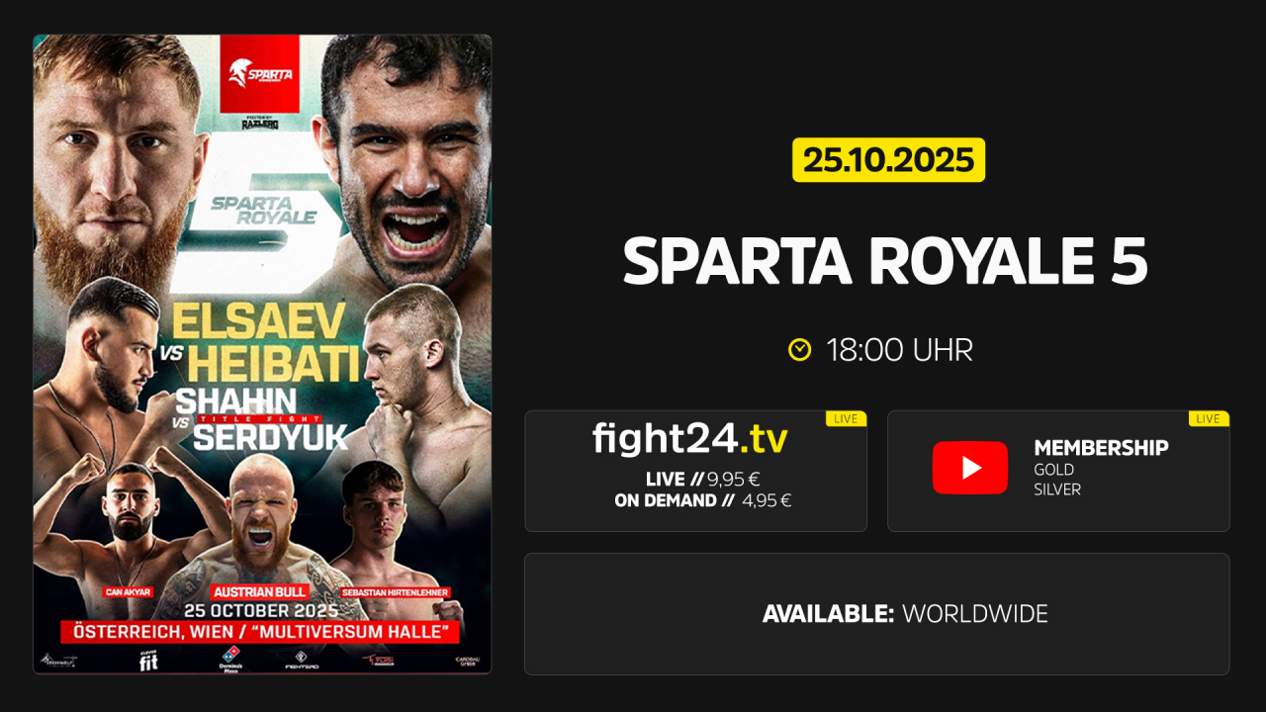Viewport: 1266px width, 712px height.
Task: Click the yellow 25.10.2025 date badge
Action: point(888,159)
